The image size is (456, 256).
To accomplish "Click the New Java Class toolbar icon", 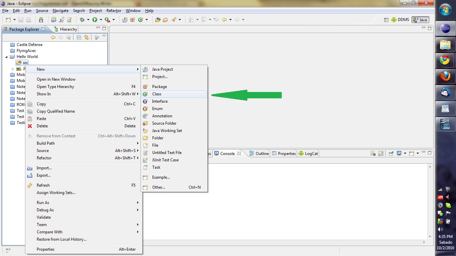I will point(141,20).
